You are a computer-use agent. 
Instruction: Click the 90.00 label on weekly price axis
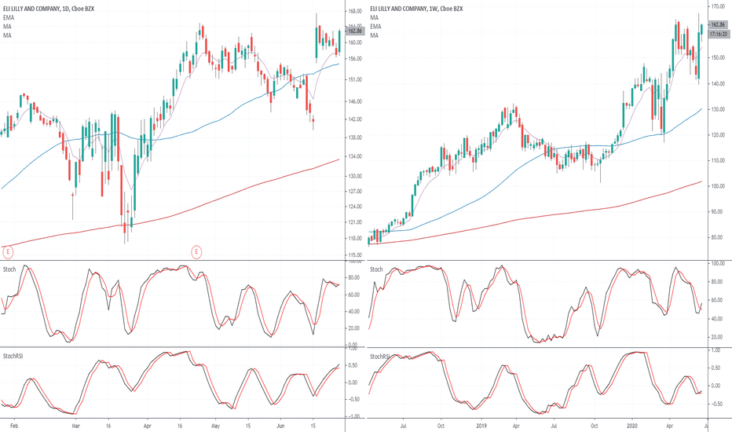[719, 212]
